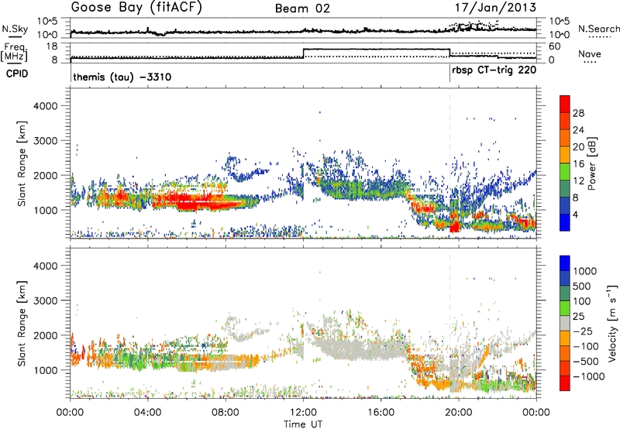This screenshot has width=620, height=429.
Task: Click the 16:00 time tick label
Action: click(x=381, y=413)
